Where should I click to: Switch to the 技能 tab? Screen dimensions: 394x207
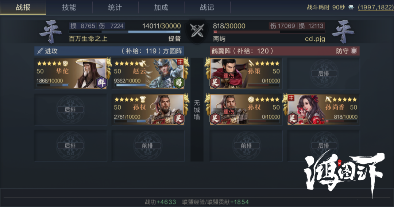[x=69, y=7]
